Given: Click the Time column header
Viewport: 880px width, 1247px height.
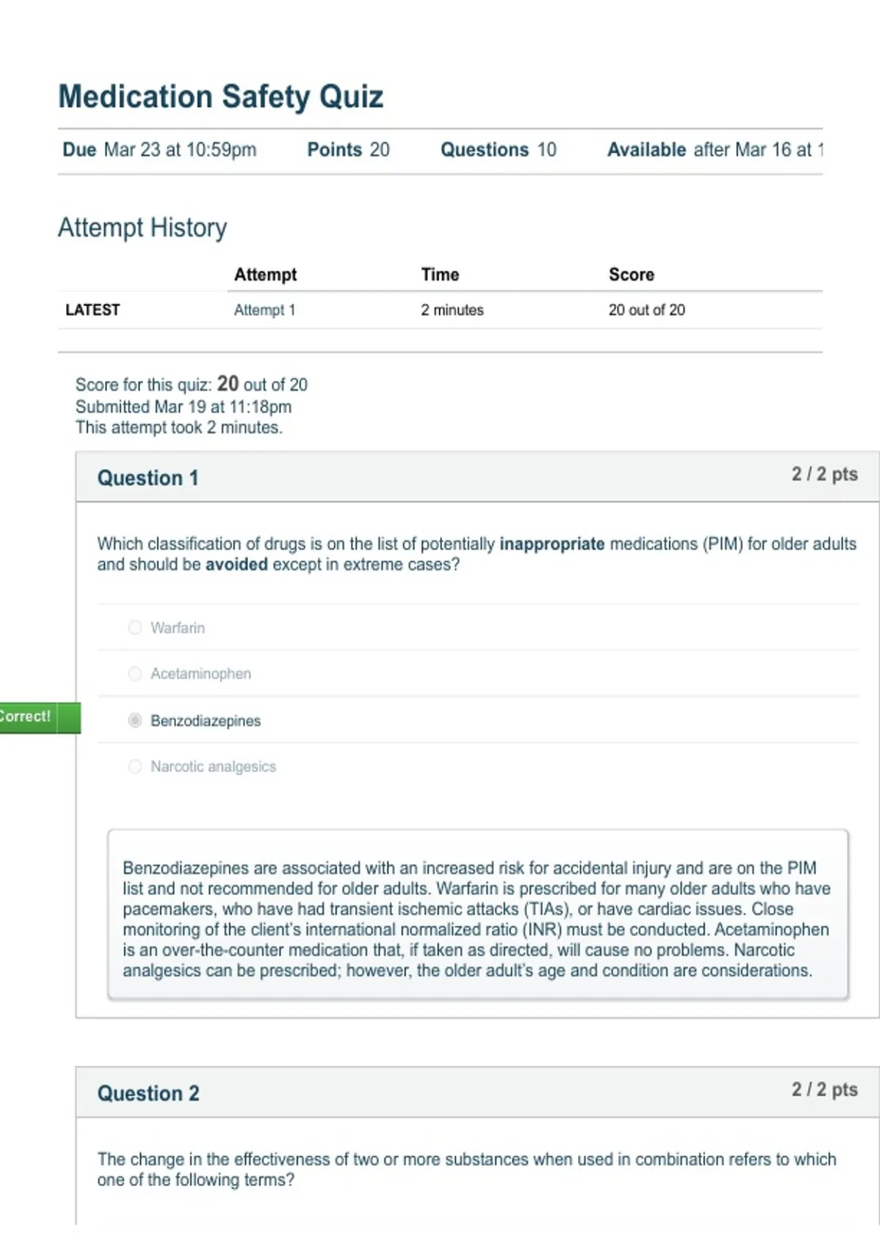Looking at the screenshot, I should point(440,274).
